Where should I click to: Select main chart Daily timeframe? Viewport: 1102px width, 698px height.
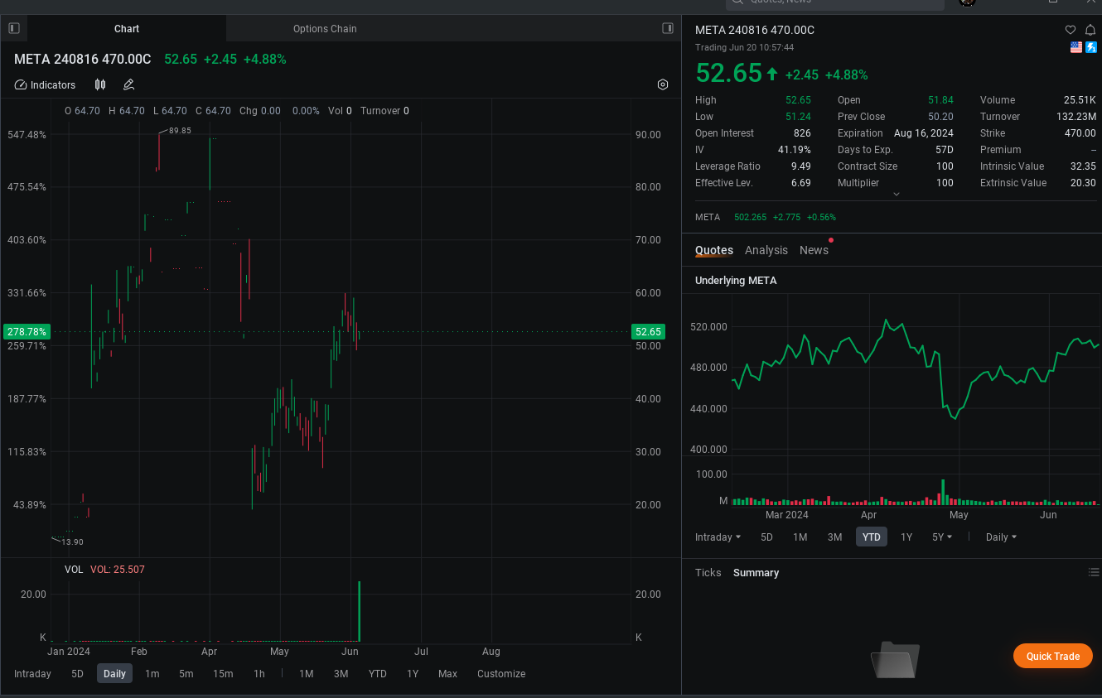pos(114,673)
